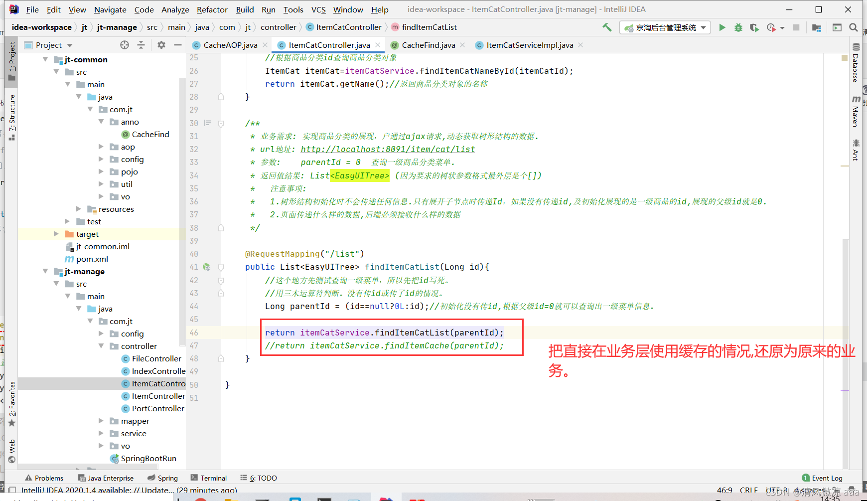
Task: Open Java Enterprise tool window
Action: (106, 478)
